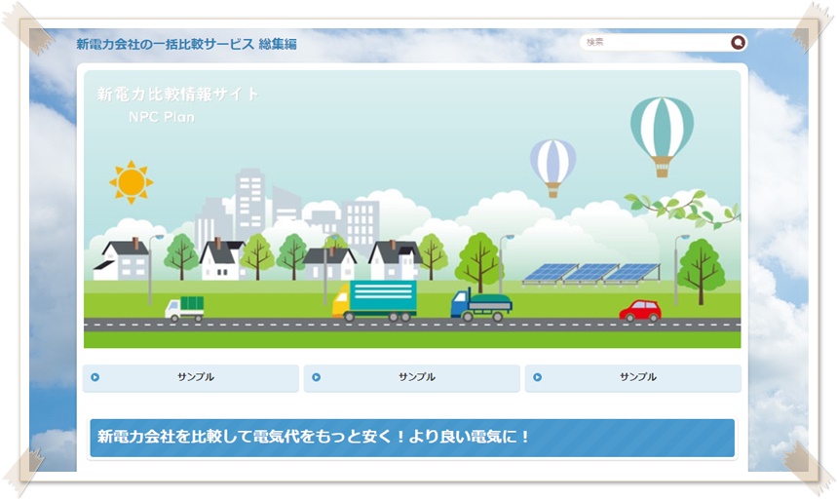Open the last サンプル menu button
Image resolution: width=837 pixels, height=500 pixels.
(632, 377)
